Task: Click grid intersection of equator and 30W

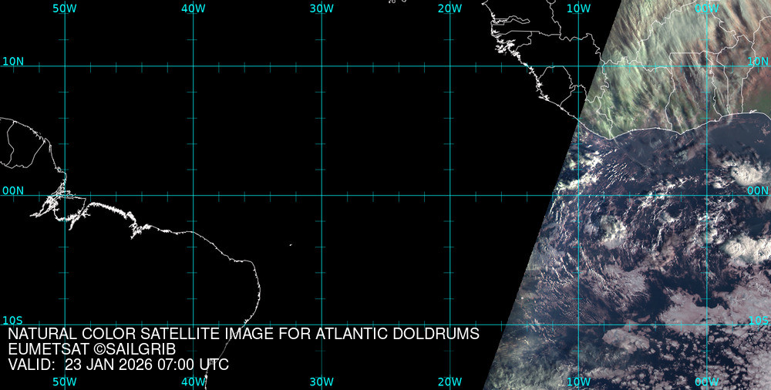Action: (322, 195)
